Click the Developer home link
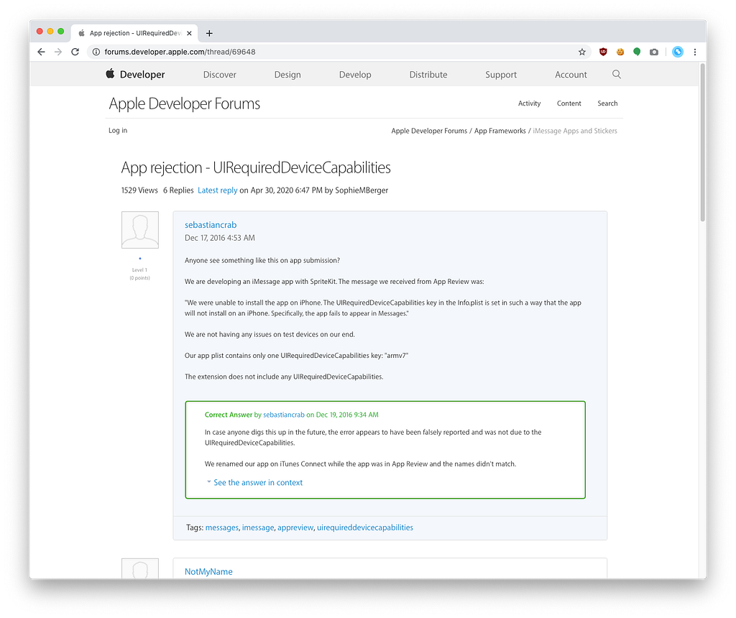The height and width of the screenshot is (618, 736). click(x=142, y=75)
